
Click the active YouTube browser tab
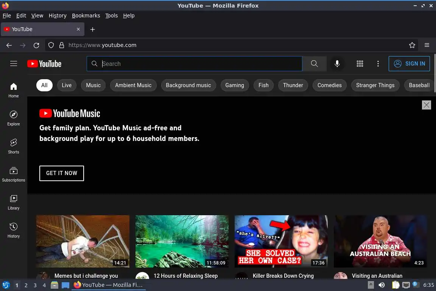point(42,29)
